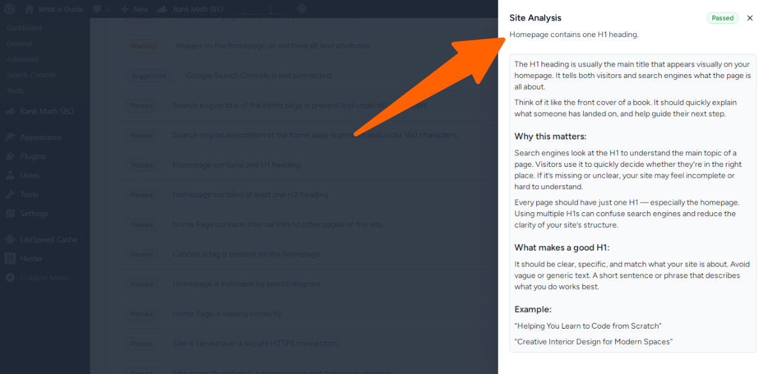Open 'Google Search Console is not connected' result

point(259,75)
